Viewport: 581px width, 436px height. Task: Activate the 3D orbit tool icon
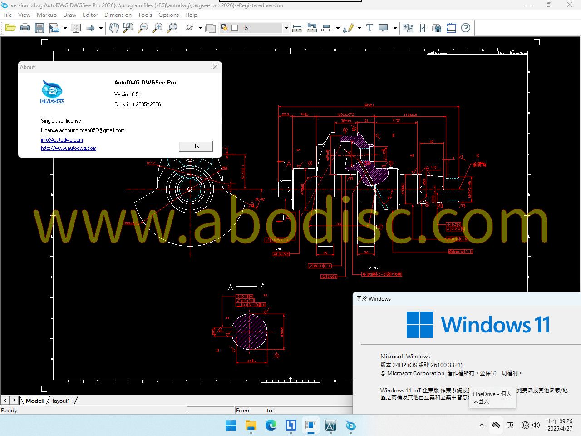190,28
